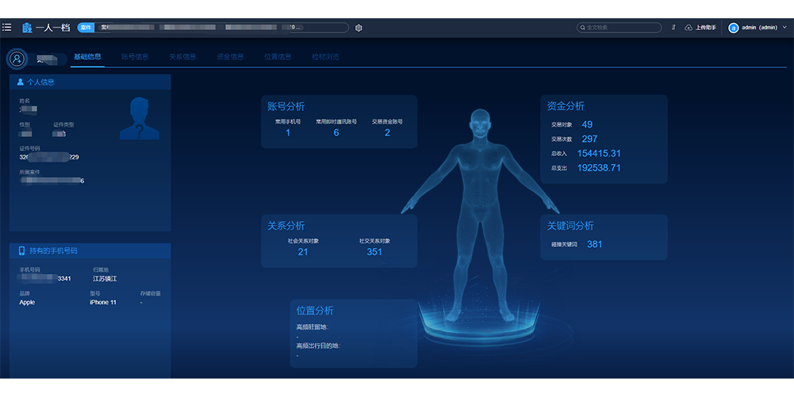This screenshot has width=794, height=396.
Task: Click the admin avatar icon
Action: (x=734, y=28)
